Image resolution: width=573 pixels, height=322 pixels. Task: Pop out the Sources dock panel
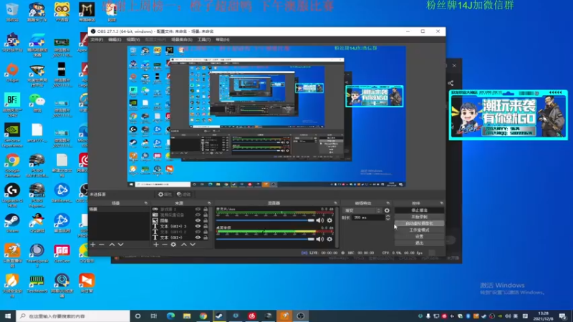pyautogui.click(x=209, y=203)
